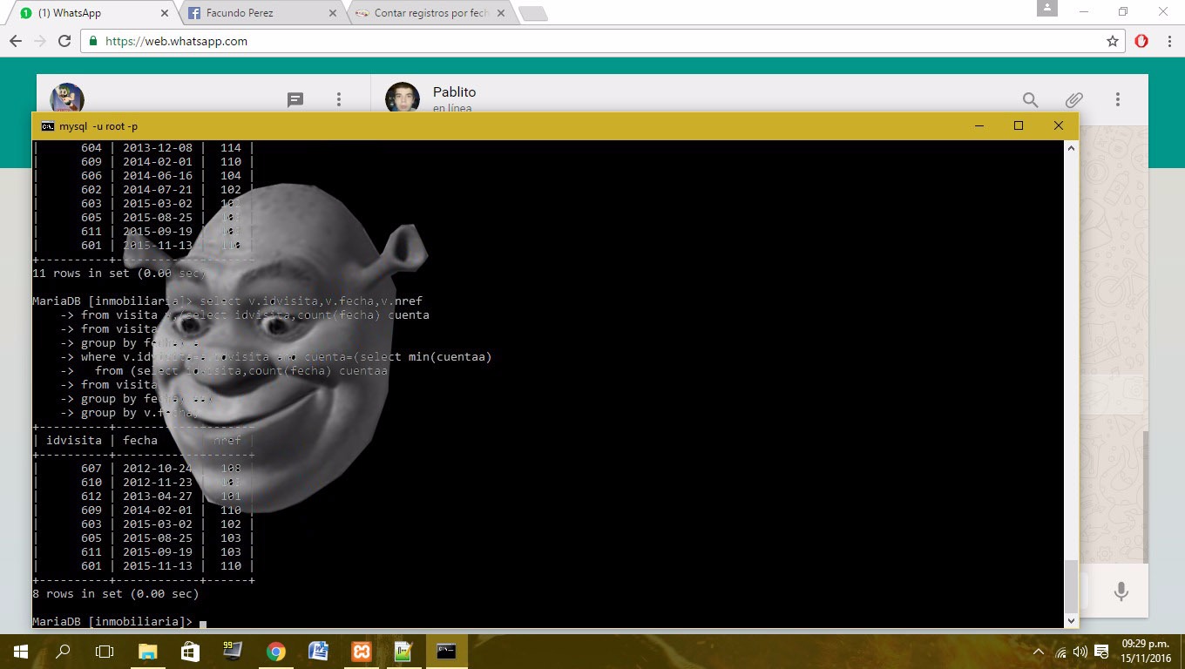
Task: Open the network Wi-Fi tray icon
Action: 1060,652
